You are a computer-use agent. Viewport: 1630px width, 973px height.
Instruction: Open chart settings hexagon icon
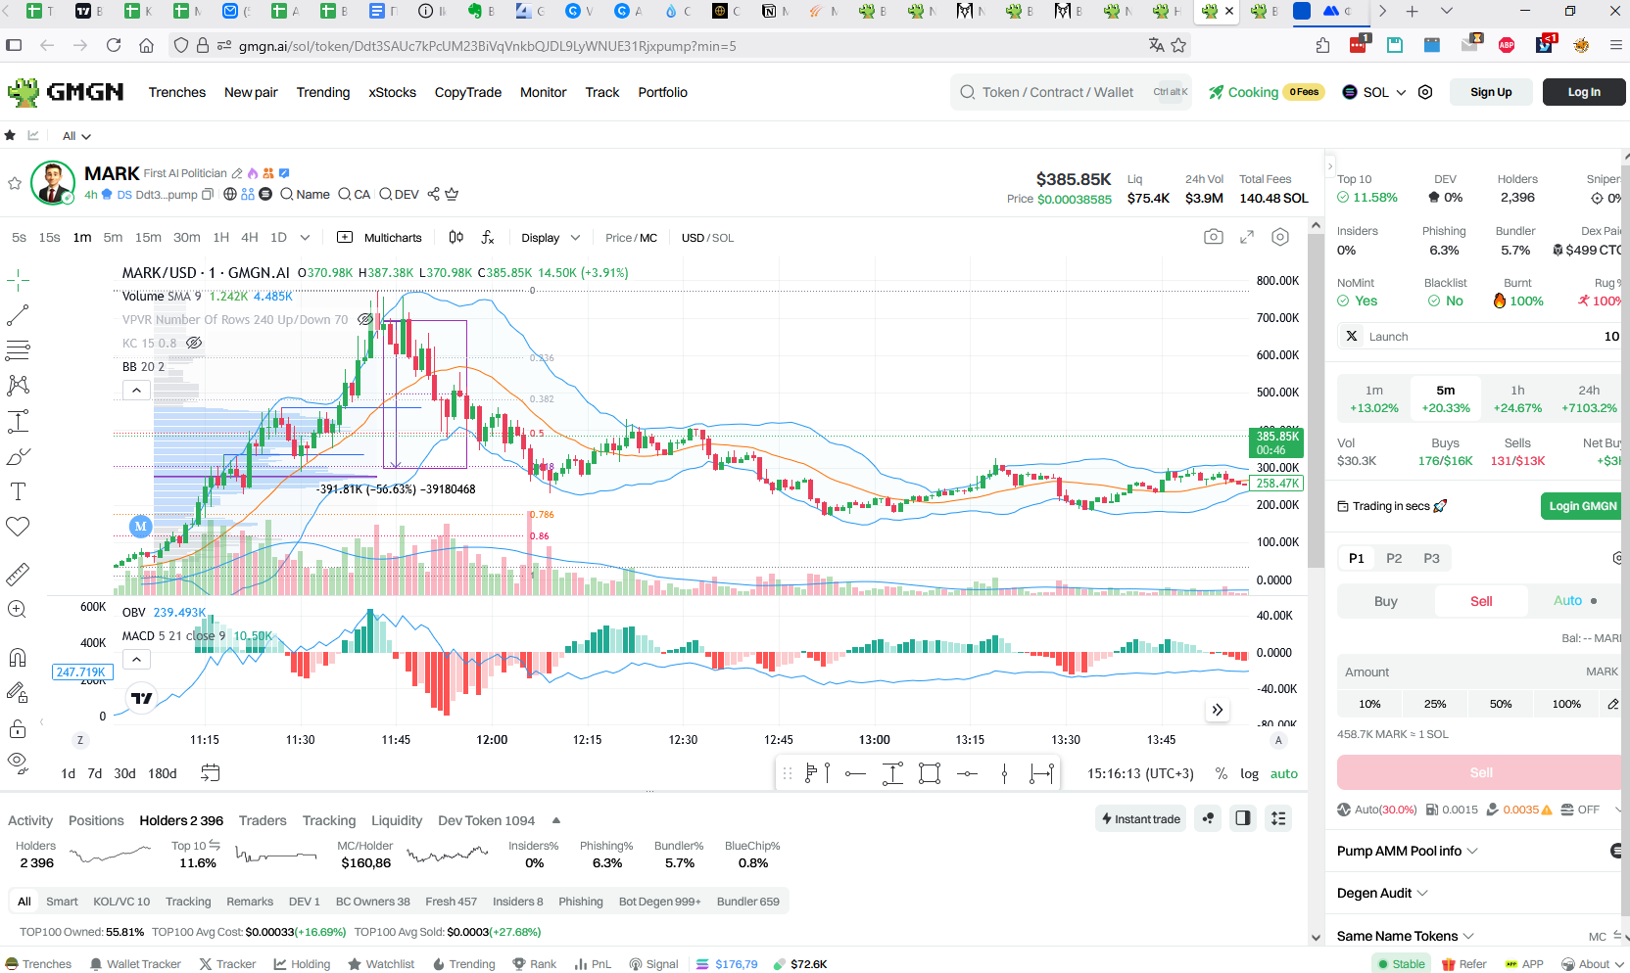point(1280,237)
